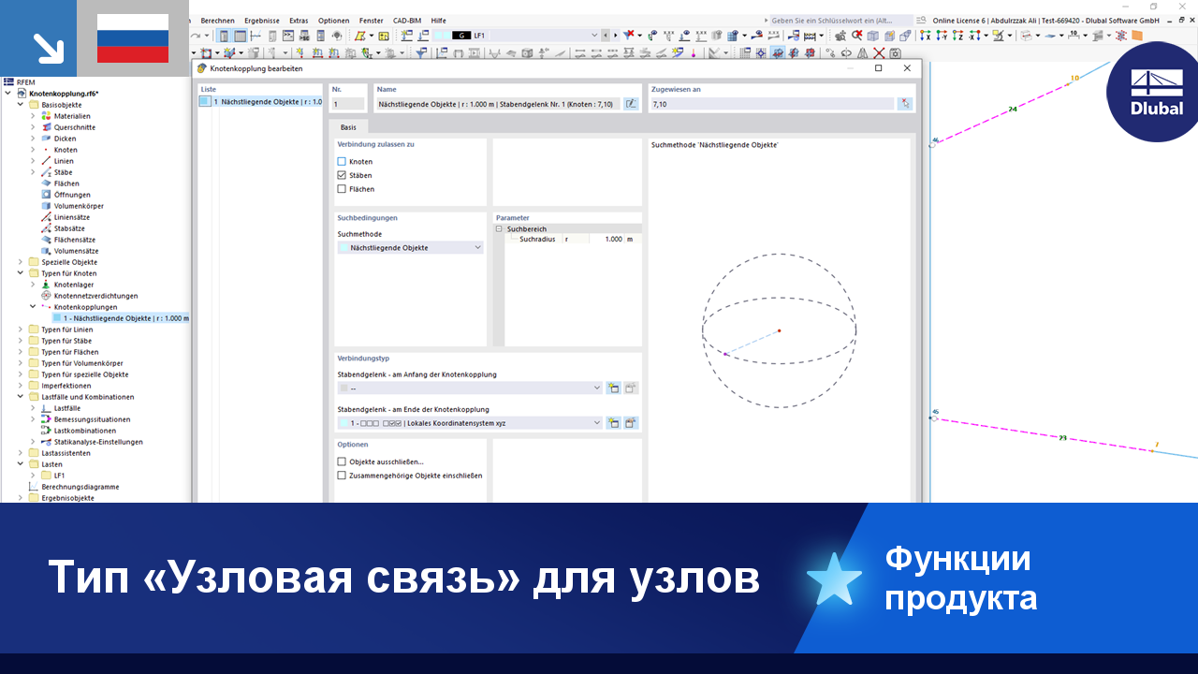Click the Suchradius value field
Screen dimensions: 1198x674
[x=606, y=240]
